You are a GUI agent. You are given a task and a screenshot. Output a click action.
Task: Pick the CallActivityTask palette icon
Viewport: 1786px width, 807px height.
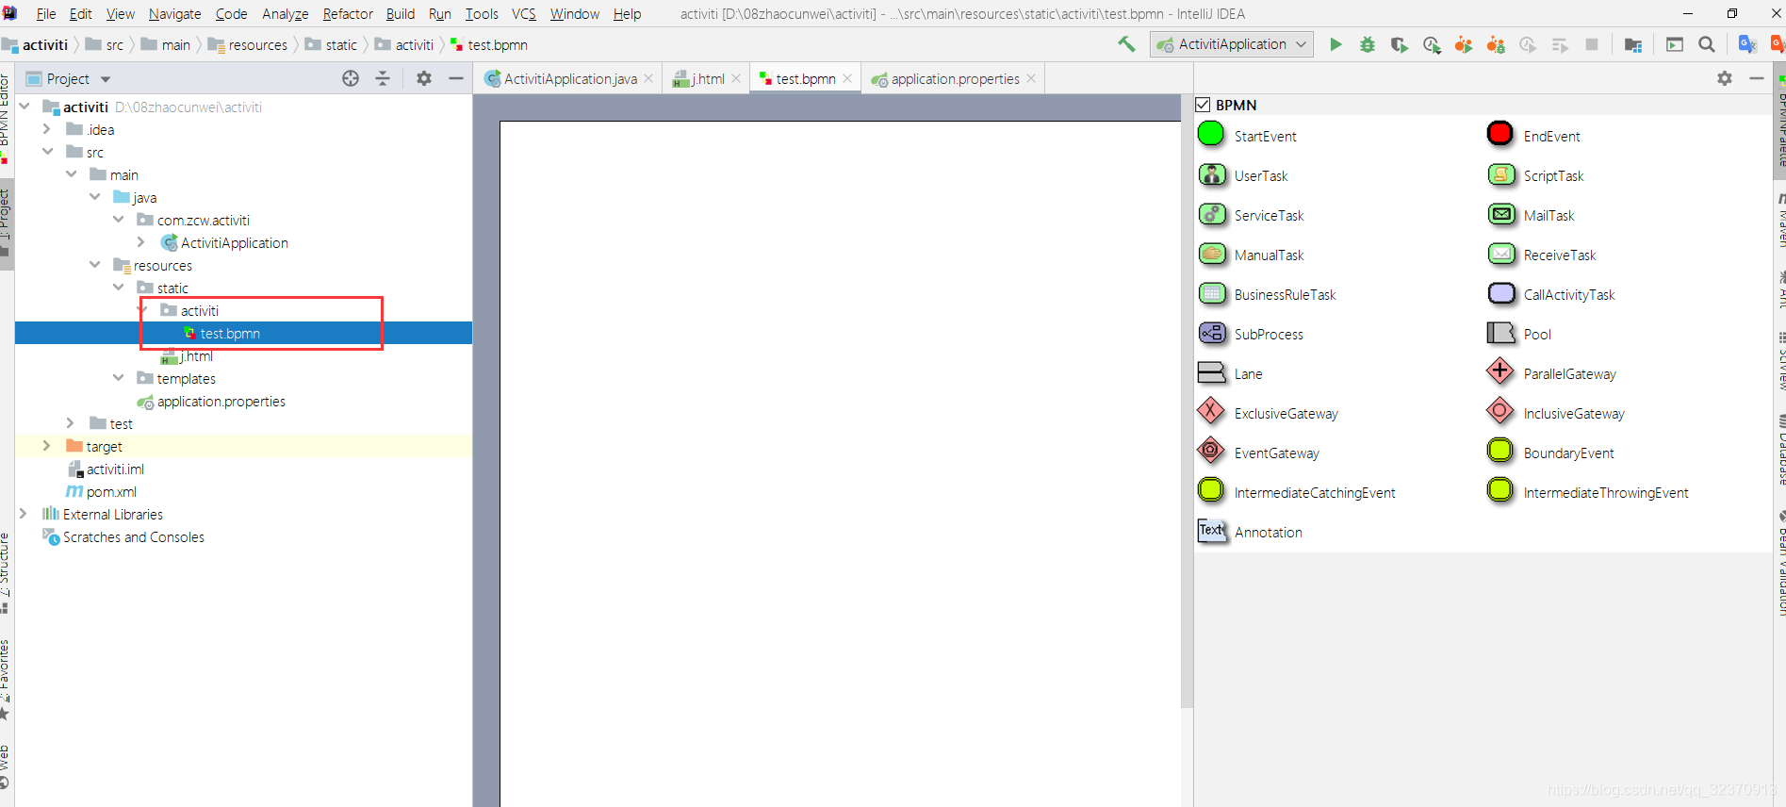pos(1501,294)
